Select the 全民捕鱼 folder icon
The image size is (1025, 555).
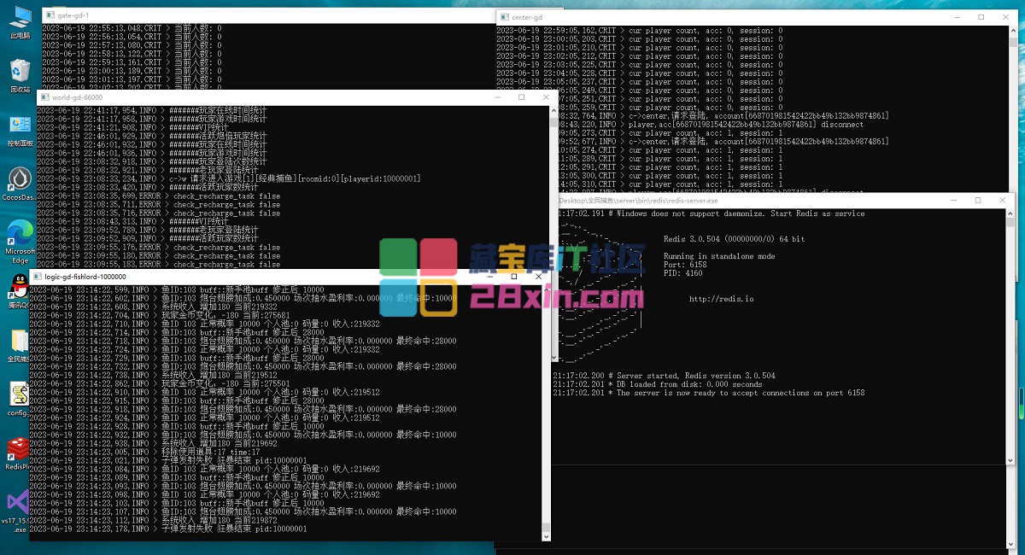pyautogui.click(x=20, y=346)
